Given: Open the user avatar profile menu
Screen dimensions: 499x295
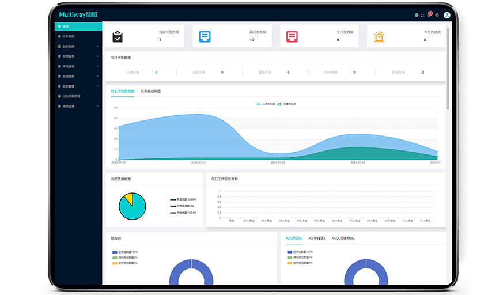Looking at the screenshot, I should click(x=447, y=14).
